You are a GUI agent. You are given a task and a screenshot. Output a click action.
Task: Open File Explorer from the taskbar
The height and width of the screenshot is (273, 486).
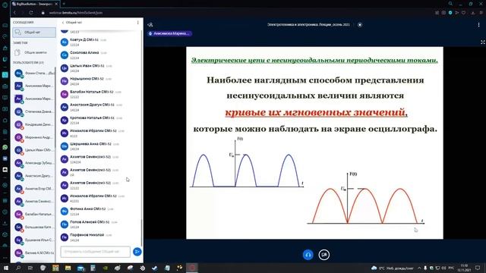coord(68,268)
